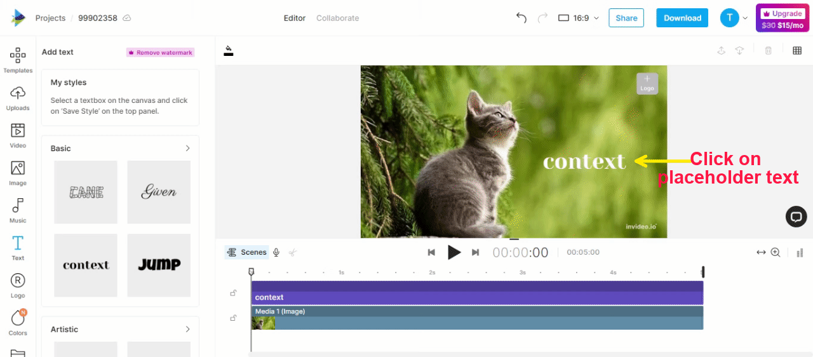The width and height of the screenshot is (813, 357).
Task: Open the Templates sidebar panel
Action: click(18, 60)
